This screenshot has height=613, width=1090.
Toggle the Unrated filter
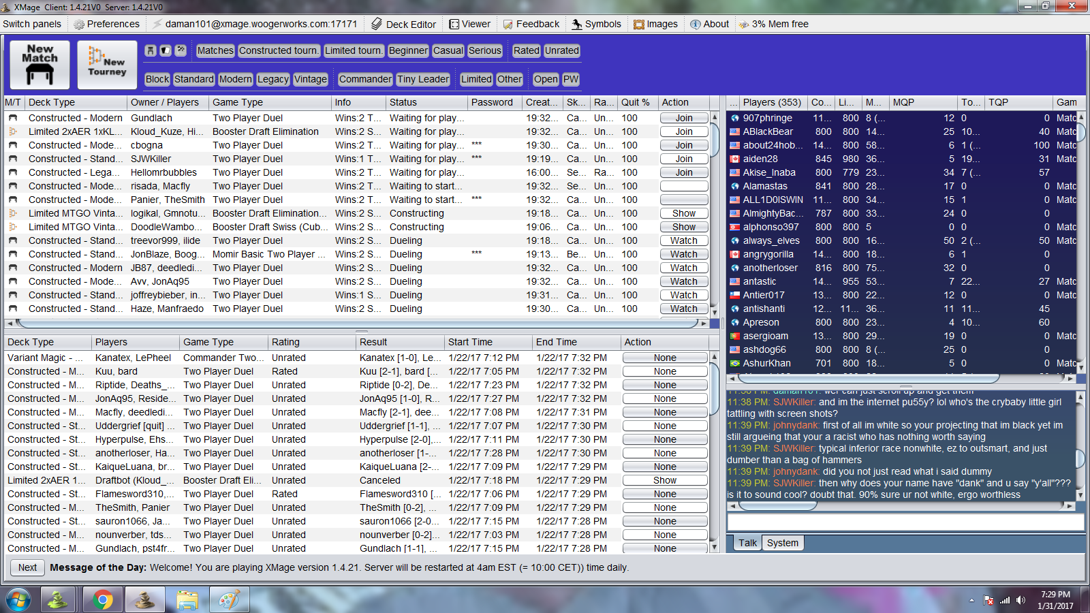pos(561,50)
